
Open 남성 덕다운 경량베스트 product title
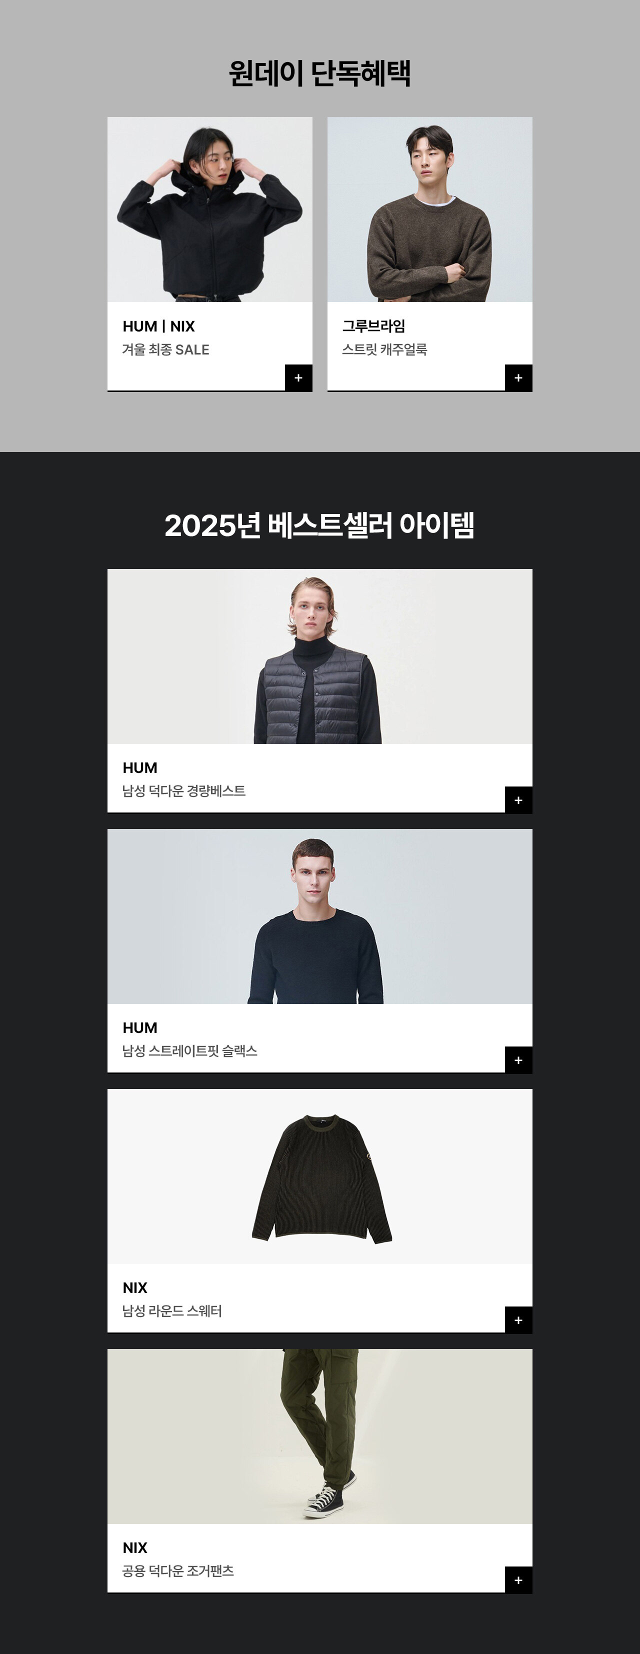pos(184,790)
